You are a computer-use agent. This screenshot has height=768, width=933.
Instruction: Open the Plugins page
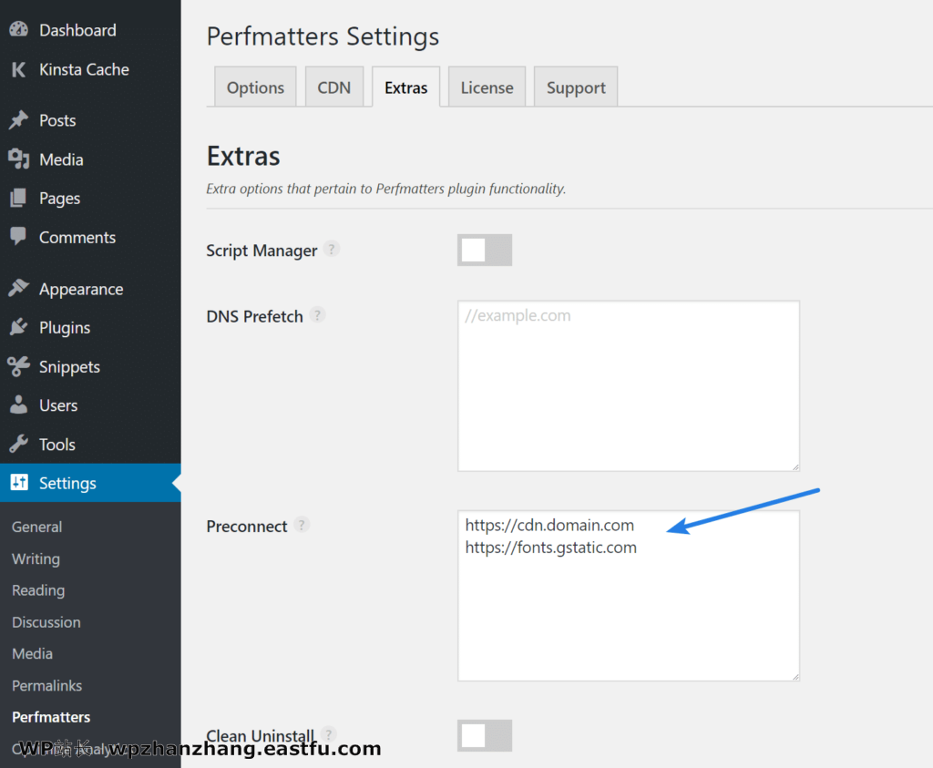coord(67,327)
